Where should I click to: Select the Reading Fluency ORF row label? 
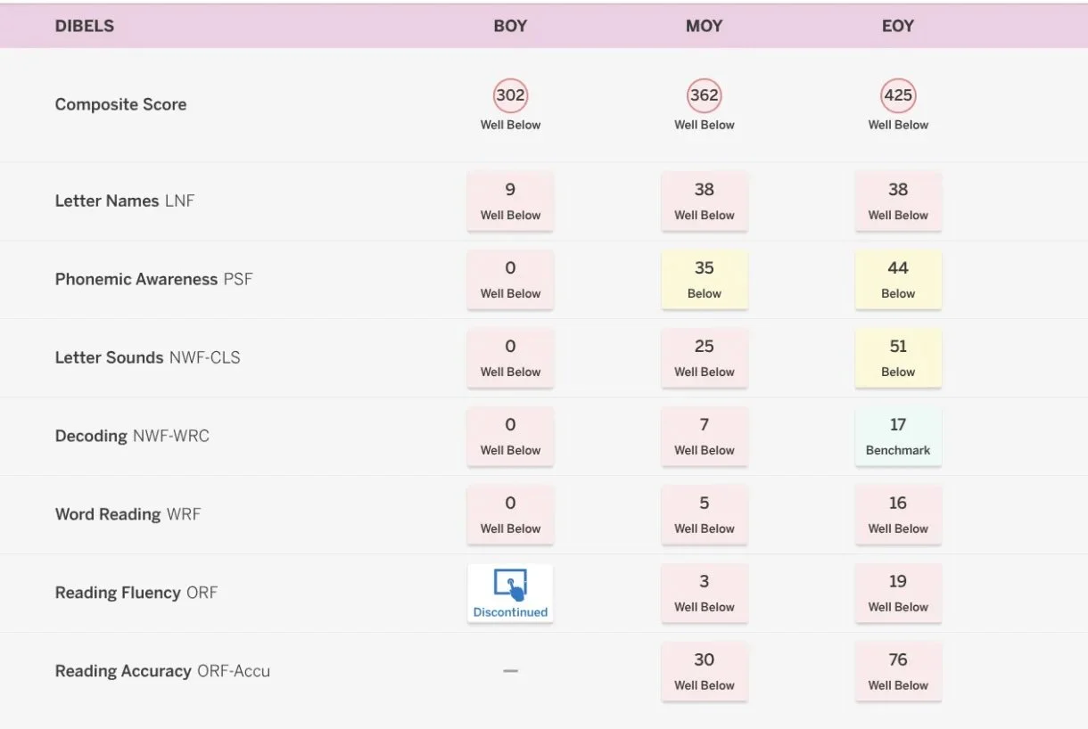(136, 593)
